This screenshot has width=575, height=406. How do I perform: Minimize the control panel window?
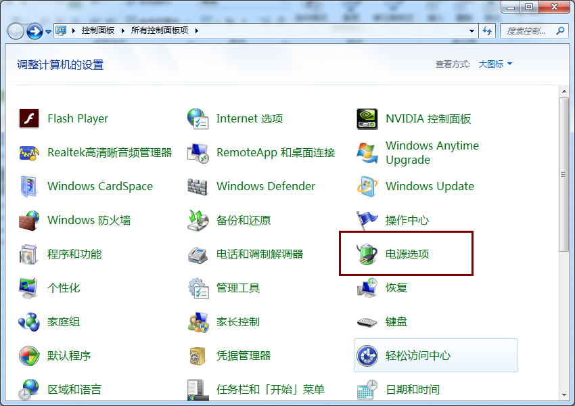point(511,7)
